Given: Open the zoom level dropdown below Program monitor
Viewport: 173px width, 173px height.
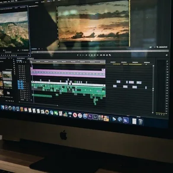Looking at the screenshot, I should (x=40, y=49).
